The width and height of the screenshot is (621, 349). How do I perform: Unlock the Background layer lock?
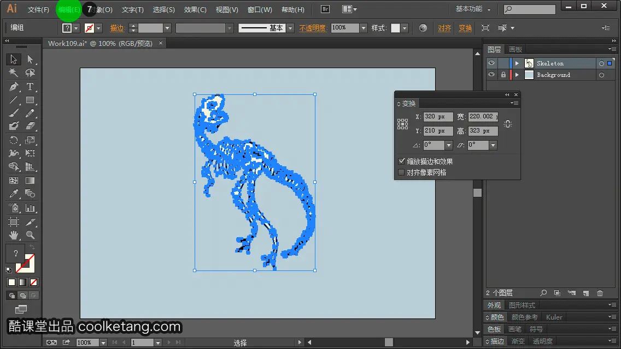[503, 75]
